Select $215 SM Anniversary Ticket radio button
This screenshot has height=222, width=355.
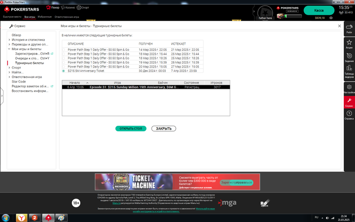point(63,71)
